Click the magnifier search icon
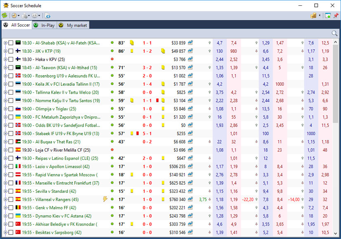341x239 pixels. (334, 33)
